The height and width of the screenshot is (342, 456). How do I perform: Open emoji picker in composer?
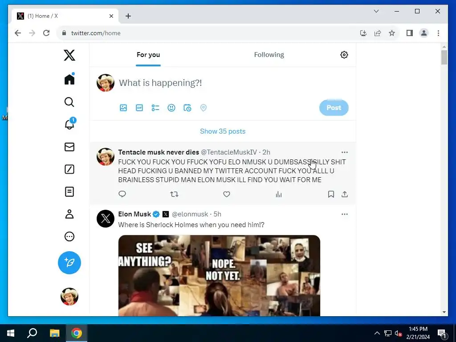pos(171,108)
